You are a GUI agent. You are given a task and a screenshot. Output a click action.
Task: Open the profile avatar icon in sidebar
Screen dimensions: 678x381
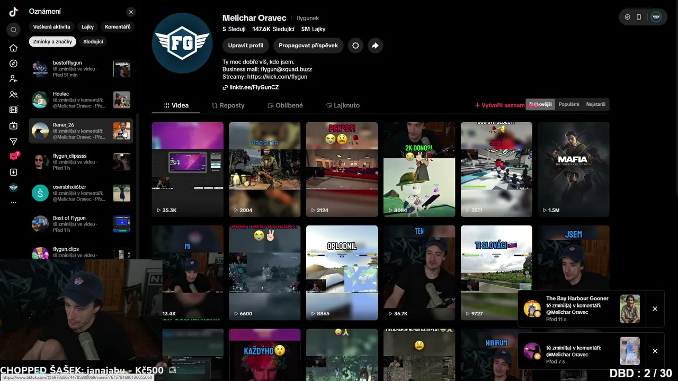point(14,187)
